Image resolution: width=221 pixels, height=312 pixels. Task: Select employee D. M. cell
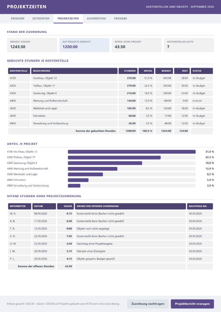point(19,244)
